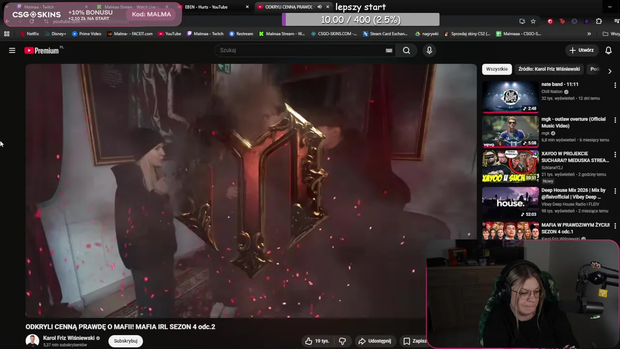Show more filter chips with right chevron
Image resolution: width=620 pixels, height=349 pixels.
coord(610,71)
